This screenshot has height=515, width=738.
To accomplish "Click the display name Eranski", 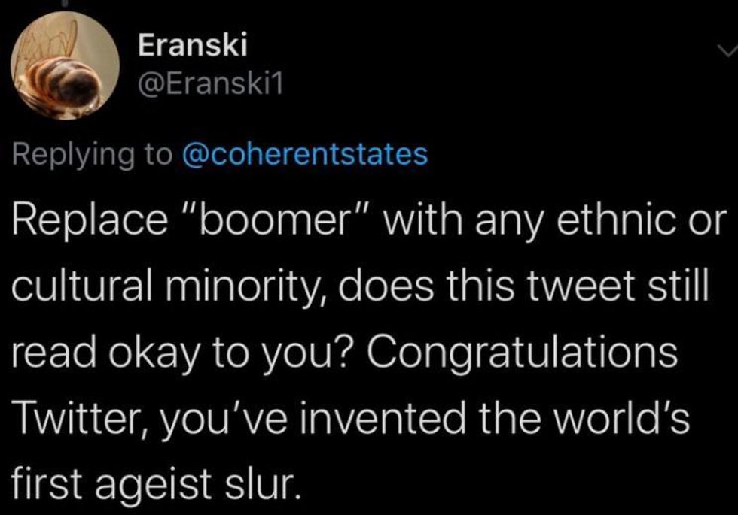I will pos(193,47).
